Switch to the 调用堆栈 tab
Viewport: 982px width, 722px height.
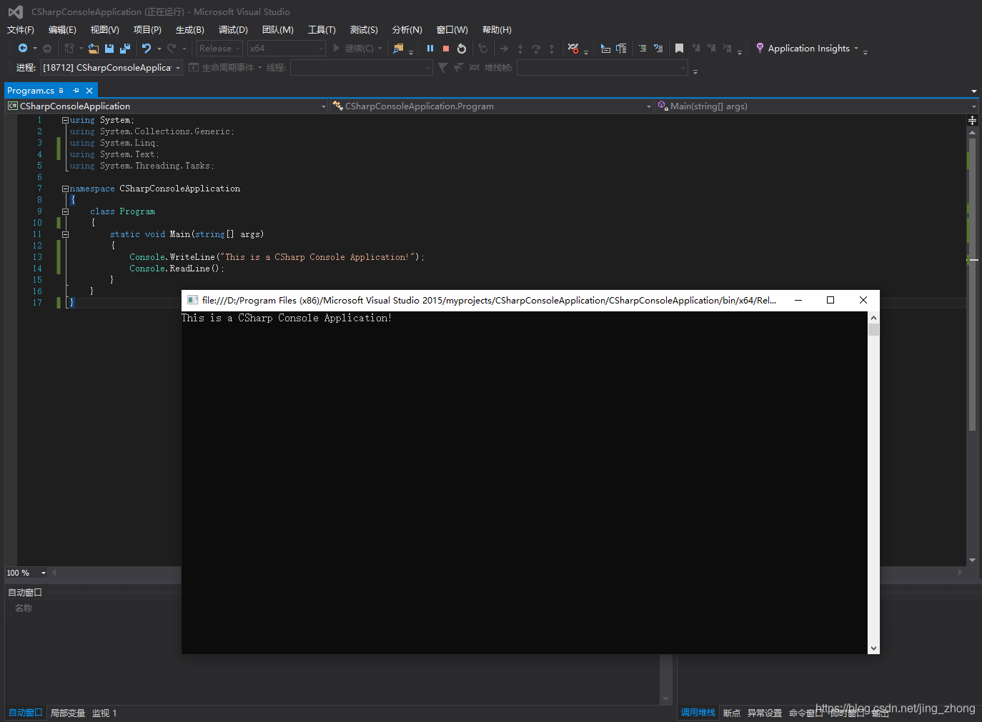point(698,713)
